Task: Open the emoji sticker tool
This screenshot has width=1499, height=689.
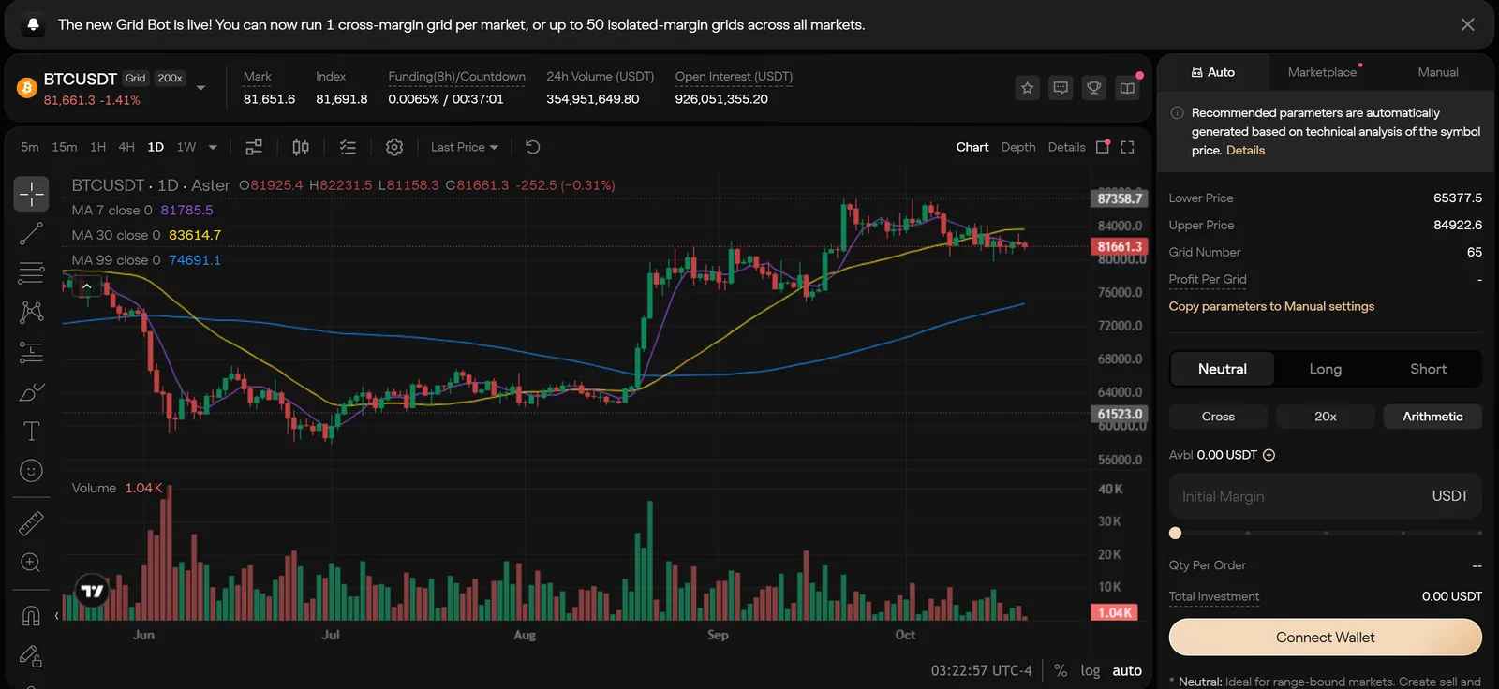Action: tap(32, 471)
